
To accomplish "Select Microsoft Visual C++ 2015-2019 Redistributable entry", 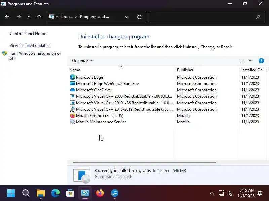I will (x=124, y=109).
